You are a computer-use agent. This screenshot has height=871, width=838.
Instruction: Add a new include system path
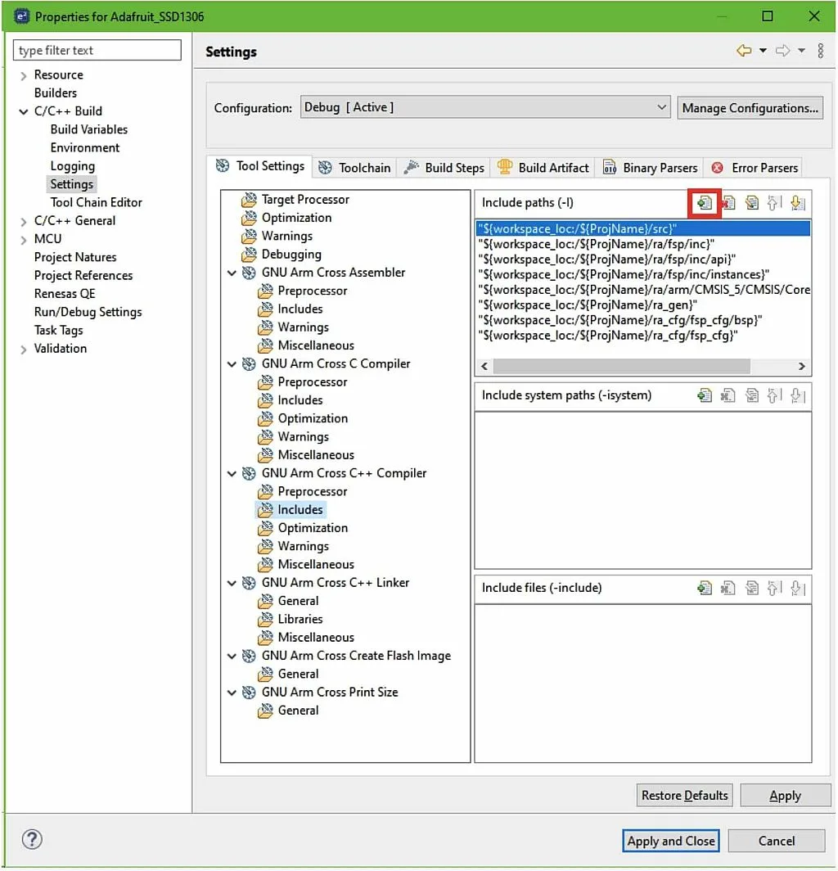point(705,395)
